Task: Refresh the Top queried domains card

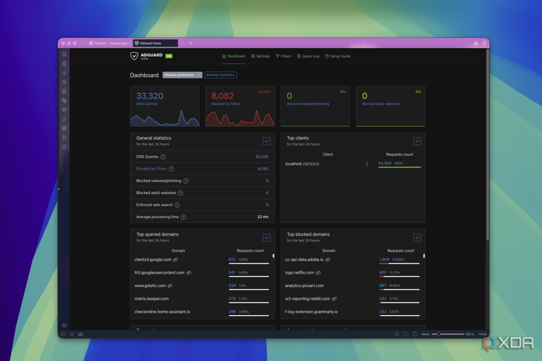Action: tap(267, 238)
